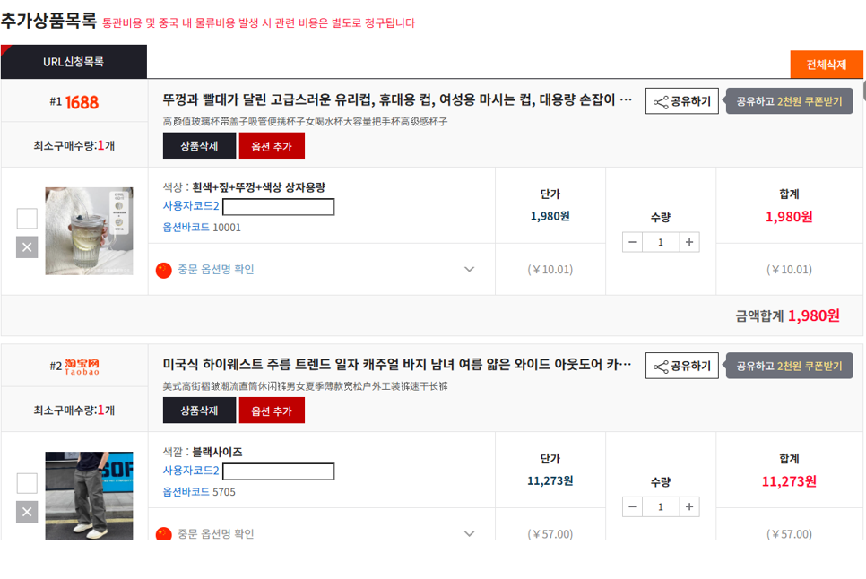This screenshot has height=579, width=866.
Task: Decrease quantity of pants with minus icon
Action: [x=632, y=506]
